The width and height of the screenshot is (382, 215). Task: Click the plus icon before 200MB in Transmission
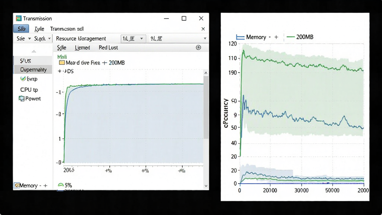tap(104, 63)
